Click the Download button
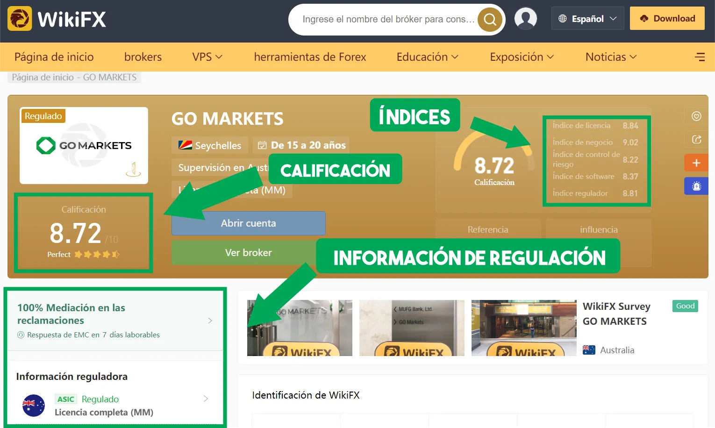Screen dimensions: 715x428 pos(667,19)
